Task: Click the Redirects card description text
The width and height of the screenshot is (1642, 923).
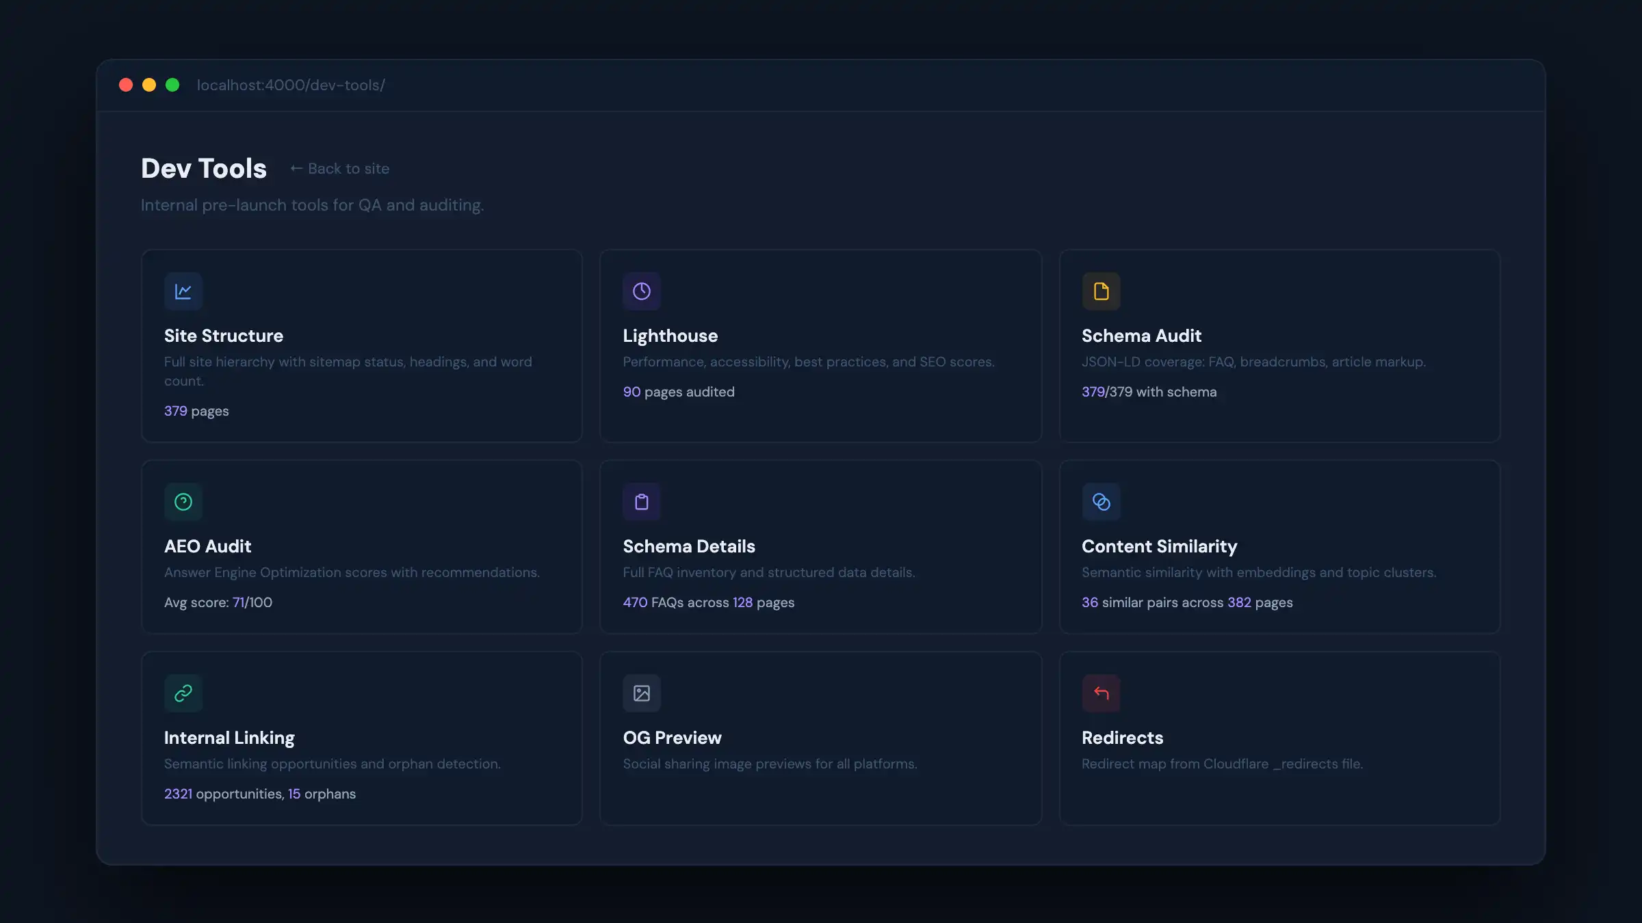Action: [1222, 764]
